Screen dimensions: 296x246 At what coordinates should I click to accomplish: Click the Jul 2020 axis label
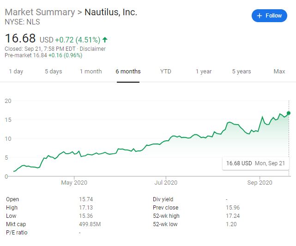166,183
